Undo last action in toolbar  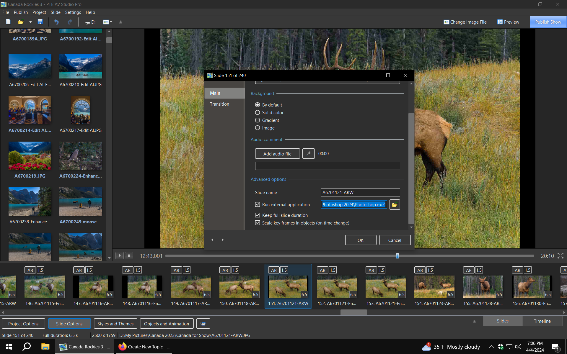57,22
